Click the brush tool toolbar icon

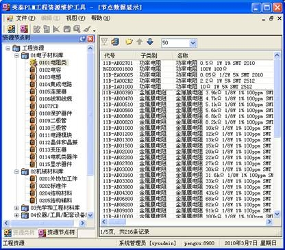(x=87, y=29)
